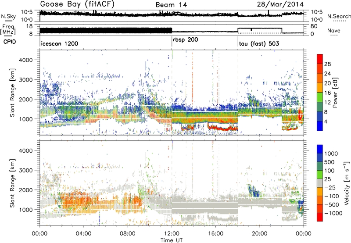Click the 'CPID' row label

[x=10, y=42]
